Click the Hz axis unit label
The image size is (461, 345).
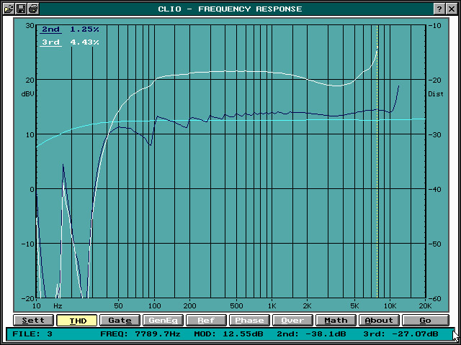point(58,306)
